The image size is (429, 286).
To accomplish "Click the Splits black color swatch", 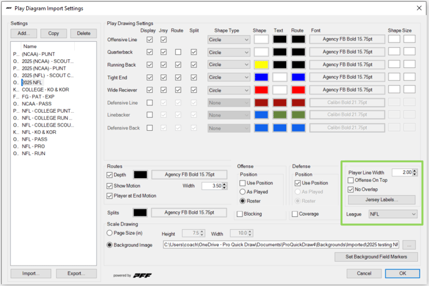I will click(x=140, y=212).
